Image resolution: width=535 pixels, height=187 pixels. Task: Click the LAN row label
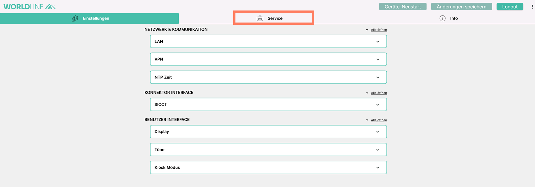coord(159,41)
